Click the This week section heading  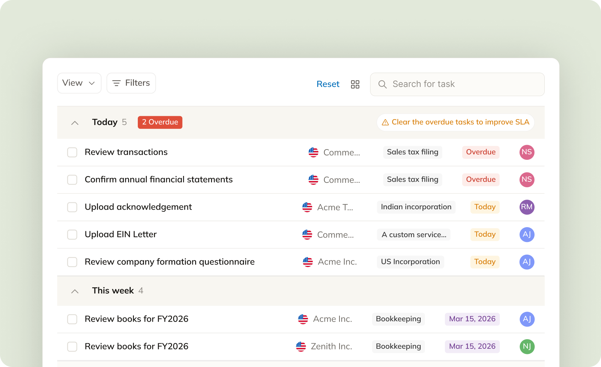113,291
